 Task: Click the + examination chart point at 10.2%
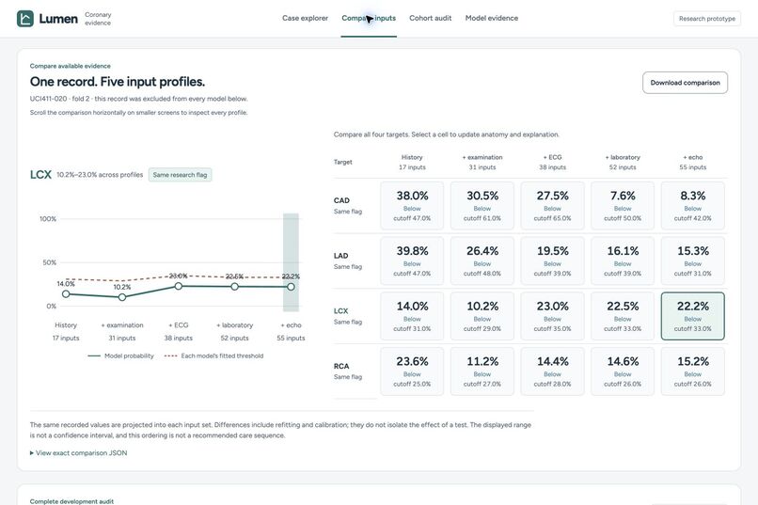(122, 297)
